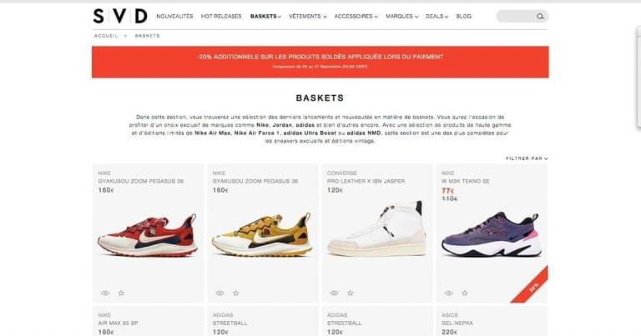641x336 pixels.
Task: Click the SVD logo
Action: coord(120,17)
